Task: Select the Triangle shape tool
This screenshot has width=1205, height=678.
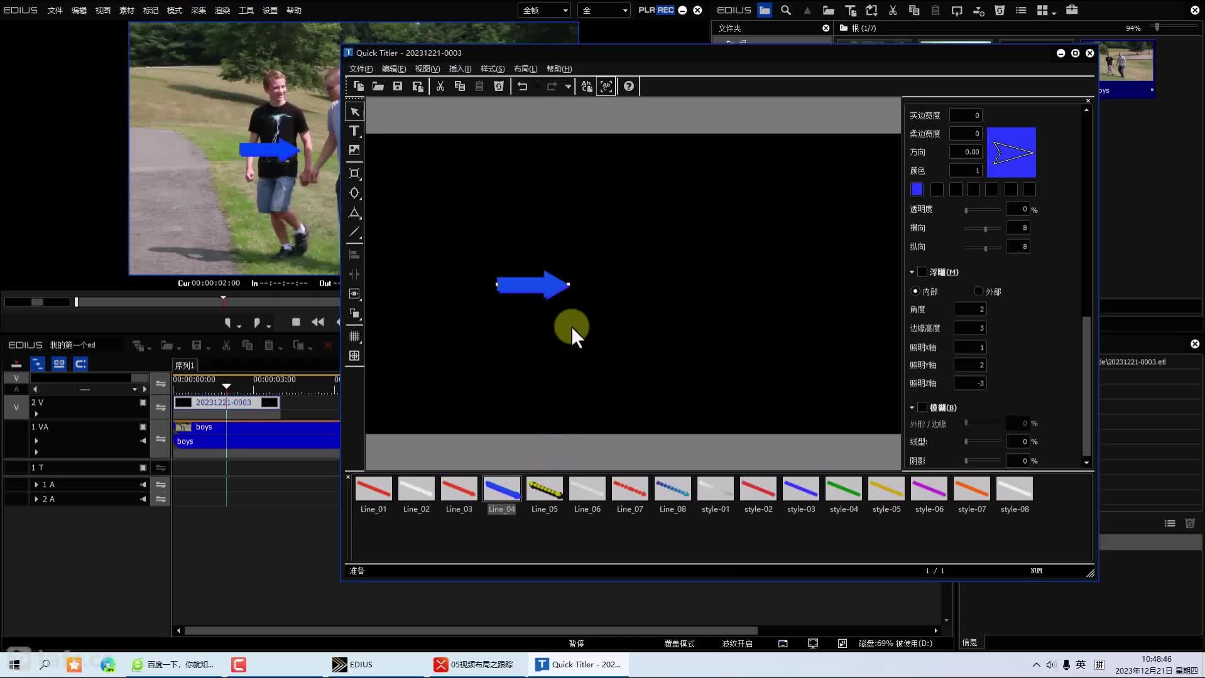Action: 354,213
